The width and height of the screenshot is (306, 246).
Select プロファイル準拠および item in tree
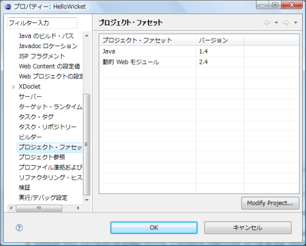coord(50,167)
